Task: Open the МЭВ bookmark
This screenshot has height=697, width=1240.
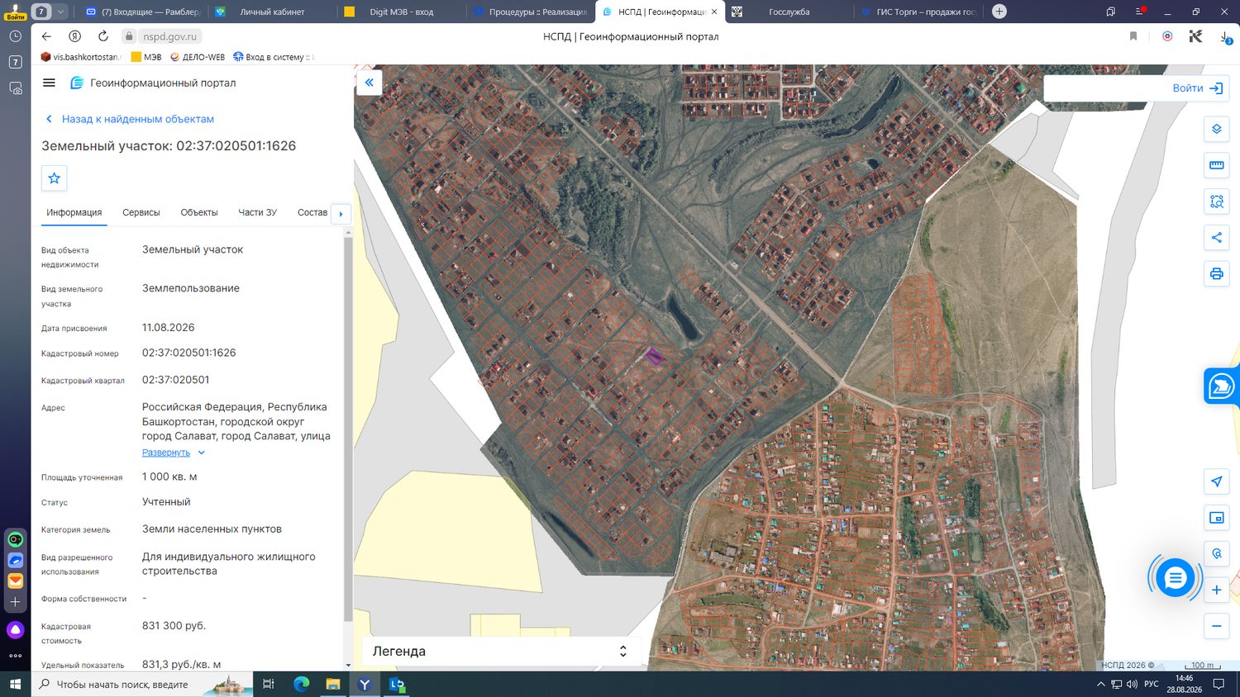Action: click(146, 57)
